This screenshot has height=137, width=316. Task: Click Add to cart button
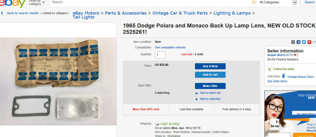210,75
